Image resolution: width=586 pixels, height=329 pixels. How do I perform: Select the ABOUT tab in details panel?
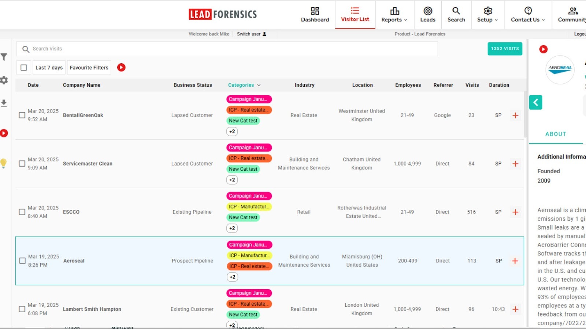(556, 134)
